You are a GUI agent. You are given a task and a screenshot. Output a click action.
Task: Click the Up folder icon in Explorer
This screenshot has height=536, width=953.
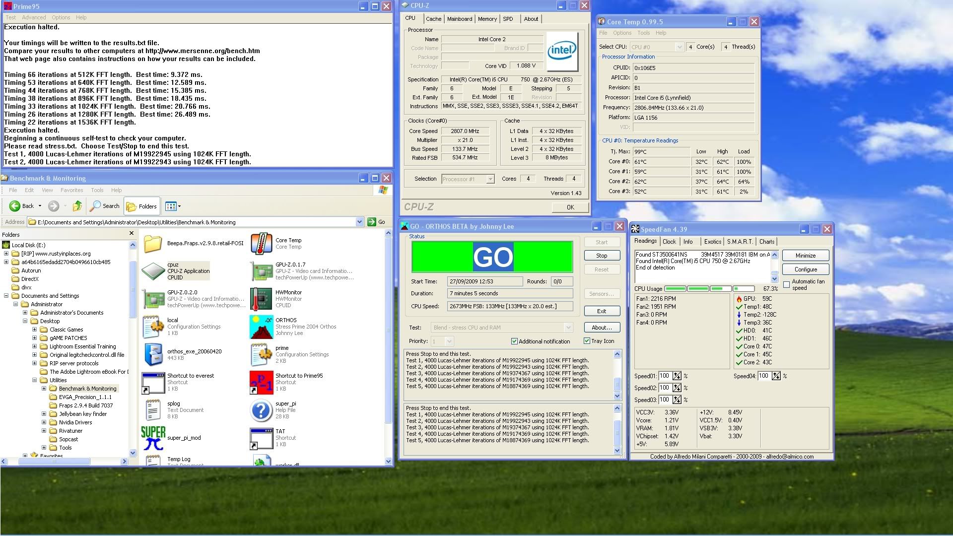tap(77, 206)
